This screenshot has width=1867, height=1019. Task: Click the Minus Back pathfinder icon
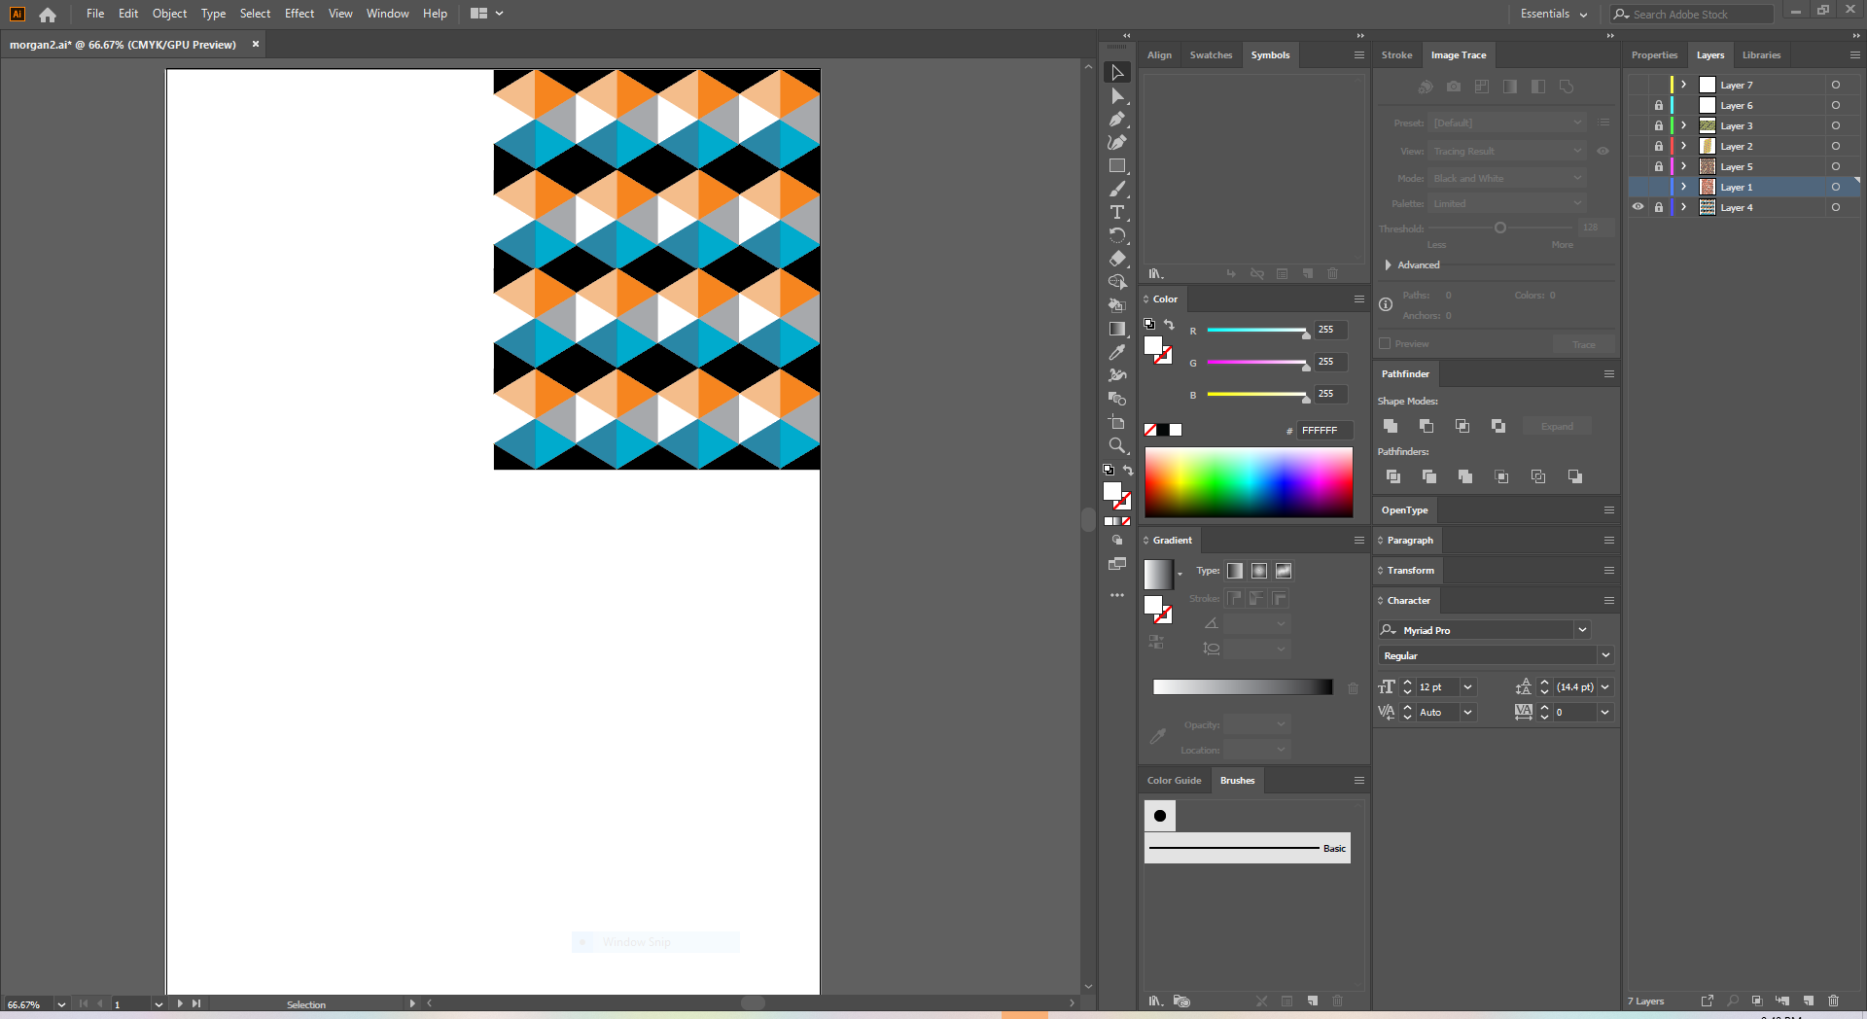pos(1575,476)
